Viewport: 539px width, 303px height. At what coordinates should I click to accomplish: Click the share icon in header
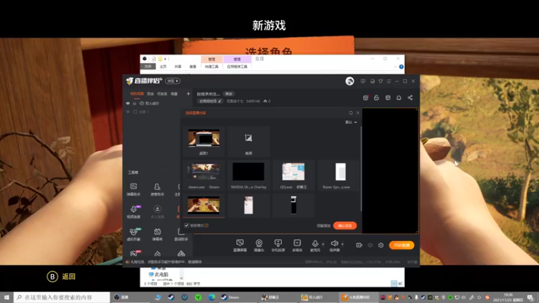click(410, 98)
